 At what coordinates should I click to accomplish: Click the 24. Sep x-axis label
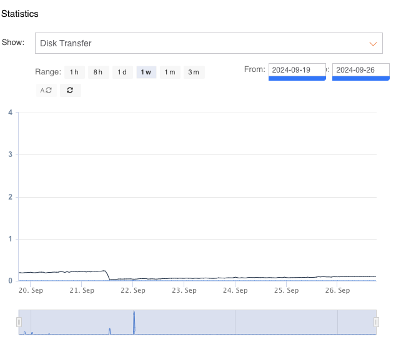[x=235, y=291]
